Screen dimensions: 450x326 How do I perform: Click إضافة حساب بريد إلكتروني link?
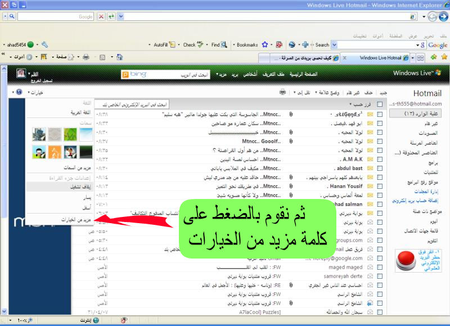click(x=415, y=201)
